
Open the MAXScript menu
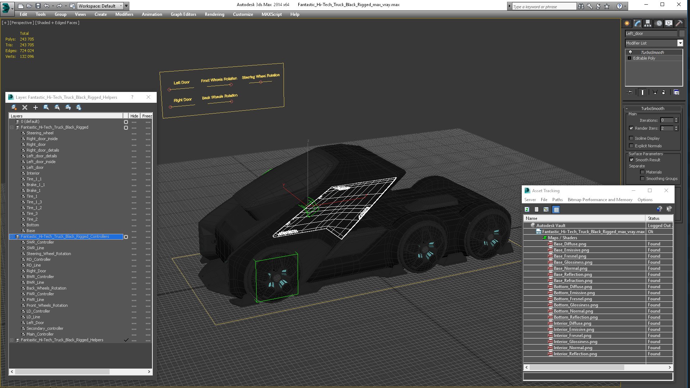tap(271, 14)
